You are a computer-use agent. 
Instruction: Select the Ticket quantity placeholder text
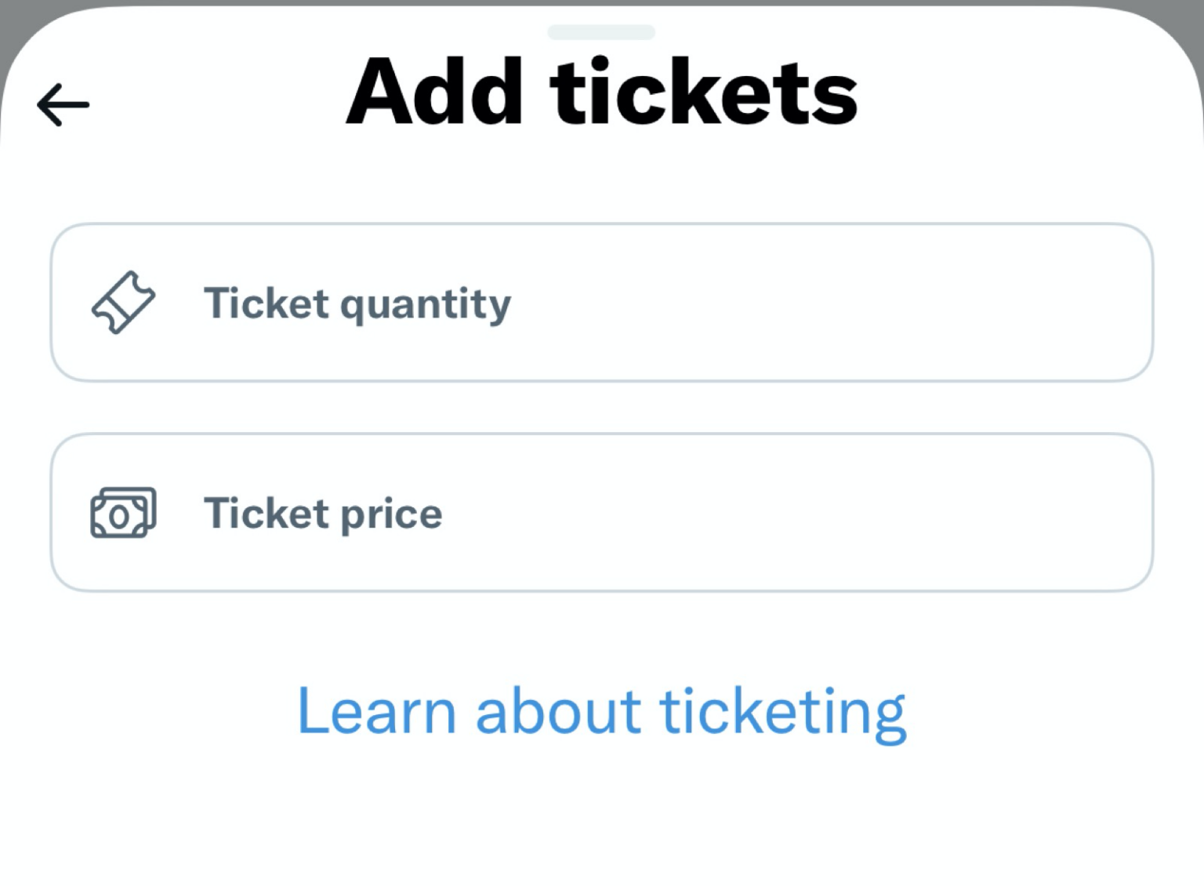pyautogui.click(x=357, y=304)
